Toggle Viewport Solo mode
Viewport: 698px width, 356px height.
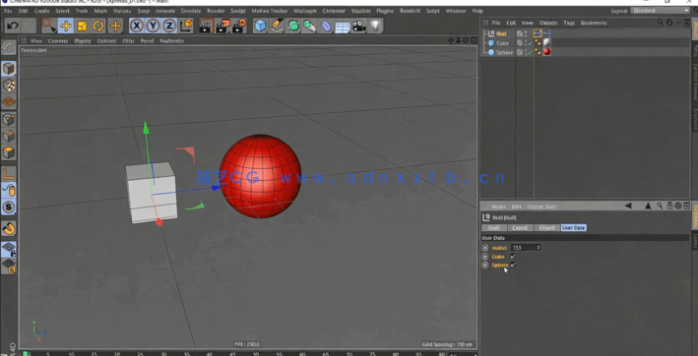tap(9, 208)
